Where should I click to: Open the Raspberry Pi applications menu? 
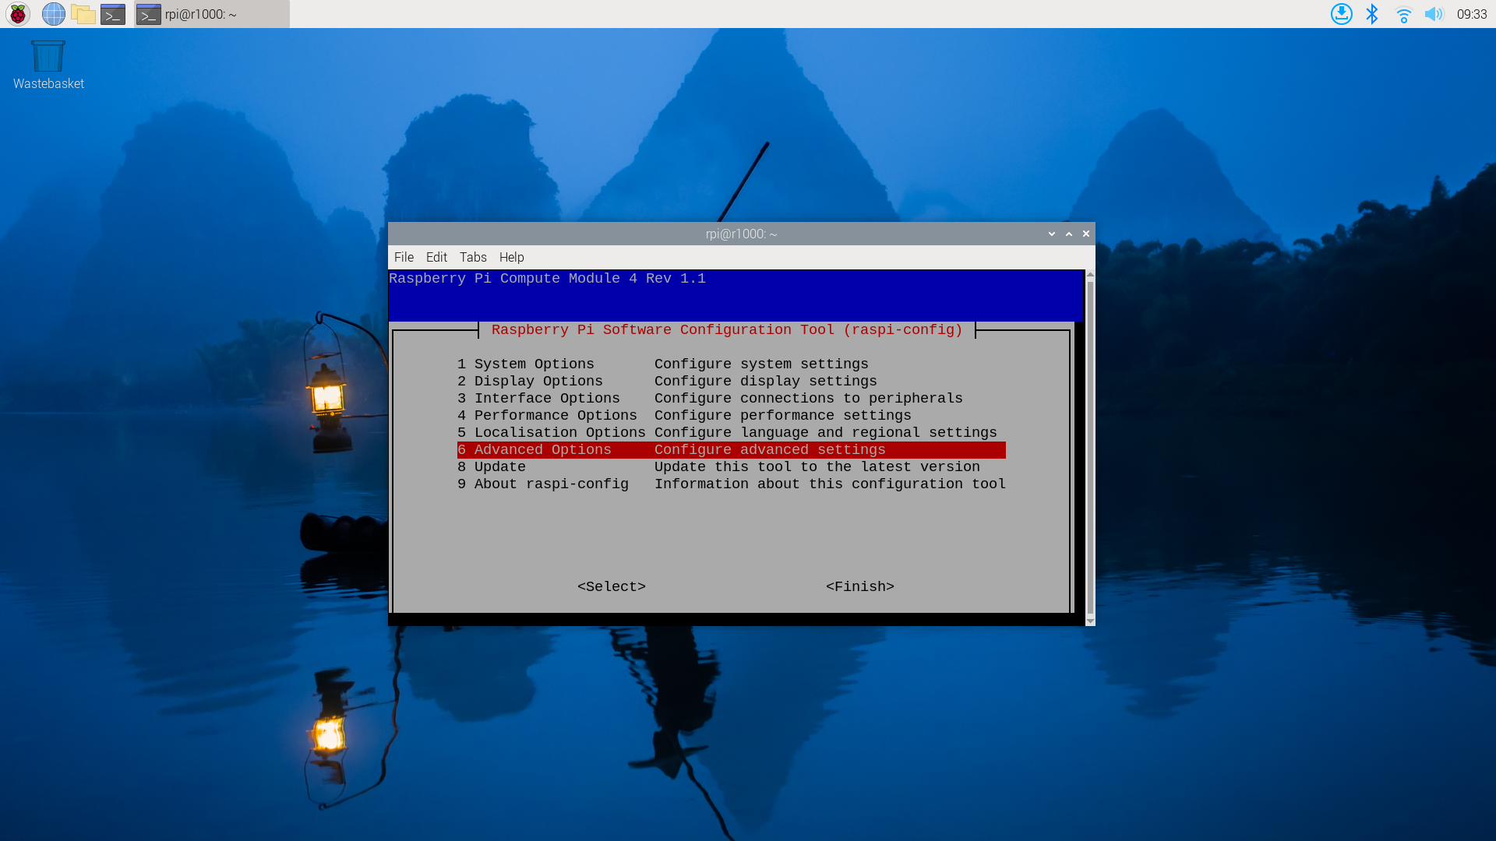17,14
